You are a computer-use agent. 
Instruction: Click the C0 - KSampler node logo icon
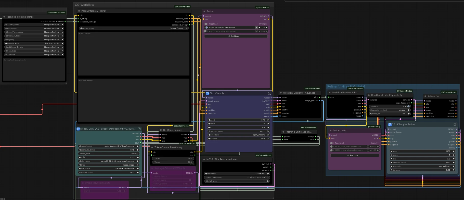(208, 93)
